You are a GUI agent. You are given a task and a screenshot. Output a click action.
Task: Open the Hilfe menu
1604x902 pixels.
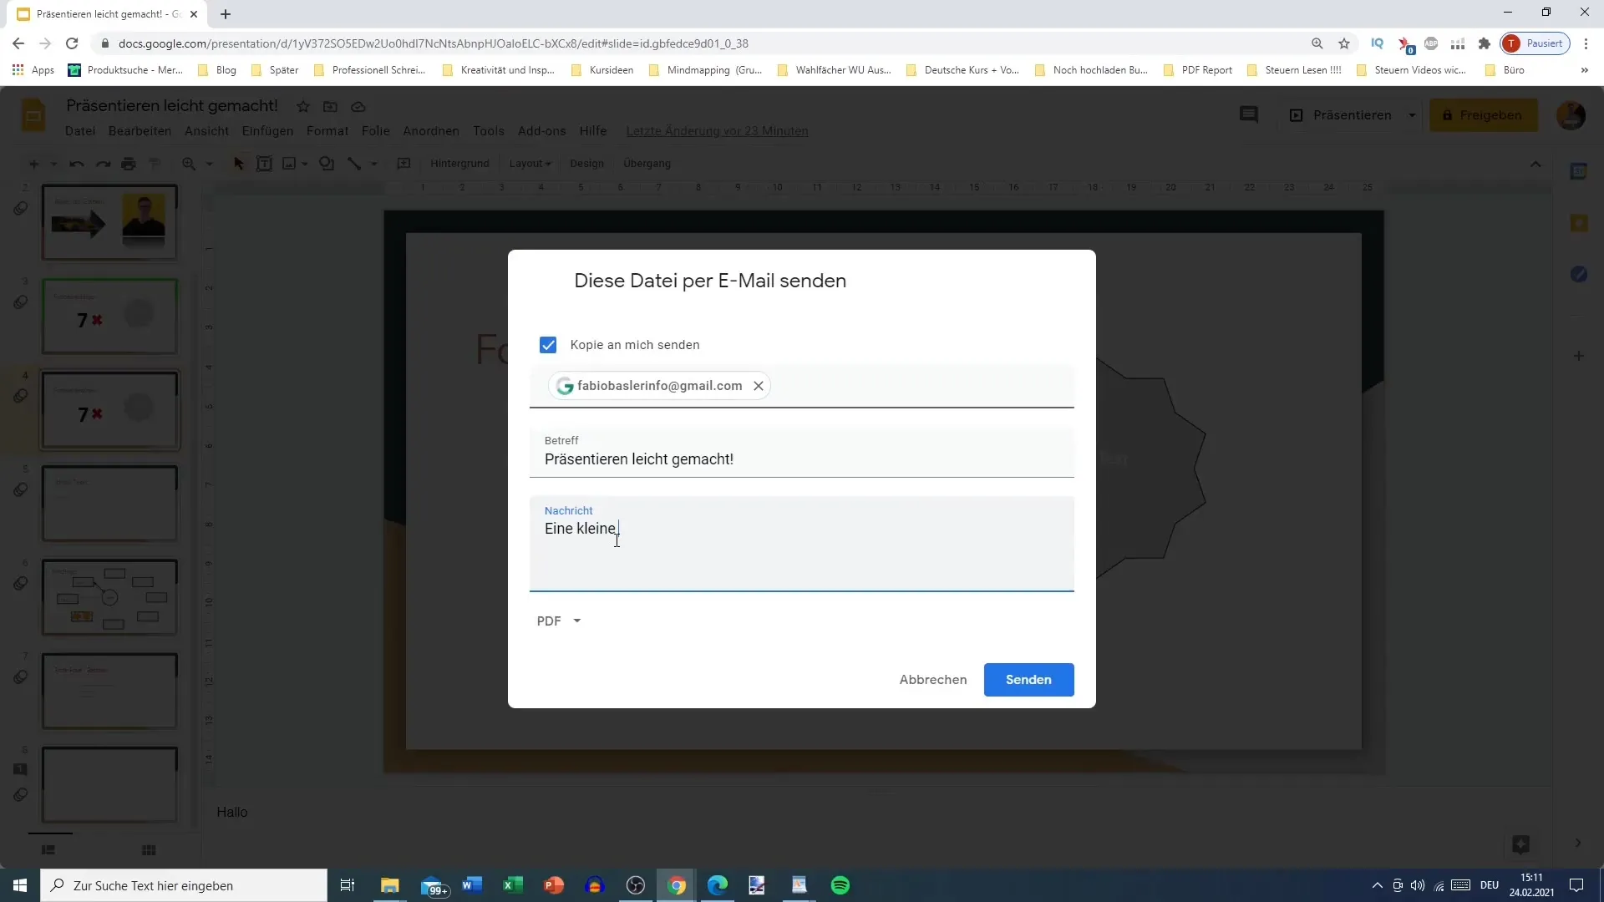[592, 131]
